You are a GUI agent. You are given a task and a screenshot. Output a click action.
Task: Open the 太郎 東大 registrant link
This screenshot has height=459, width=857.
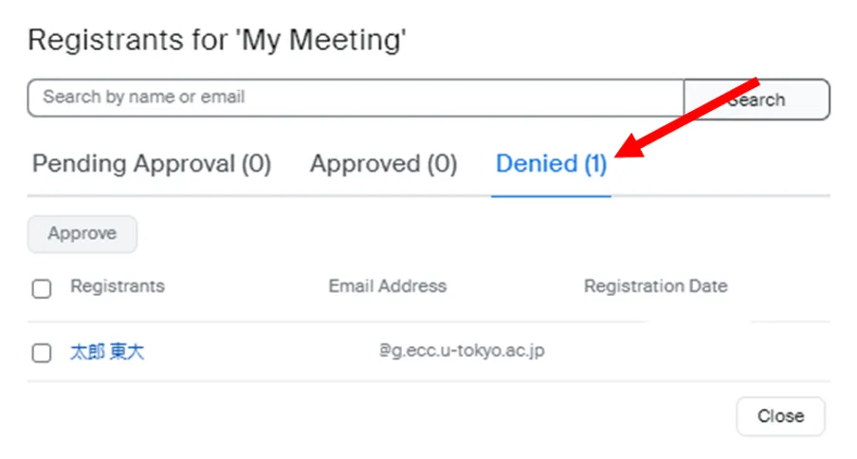(x=107, y=353)
